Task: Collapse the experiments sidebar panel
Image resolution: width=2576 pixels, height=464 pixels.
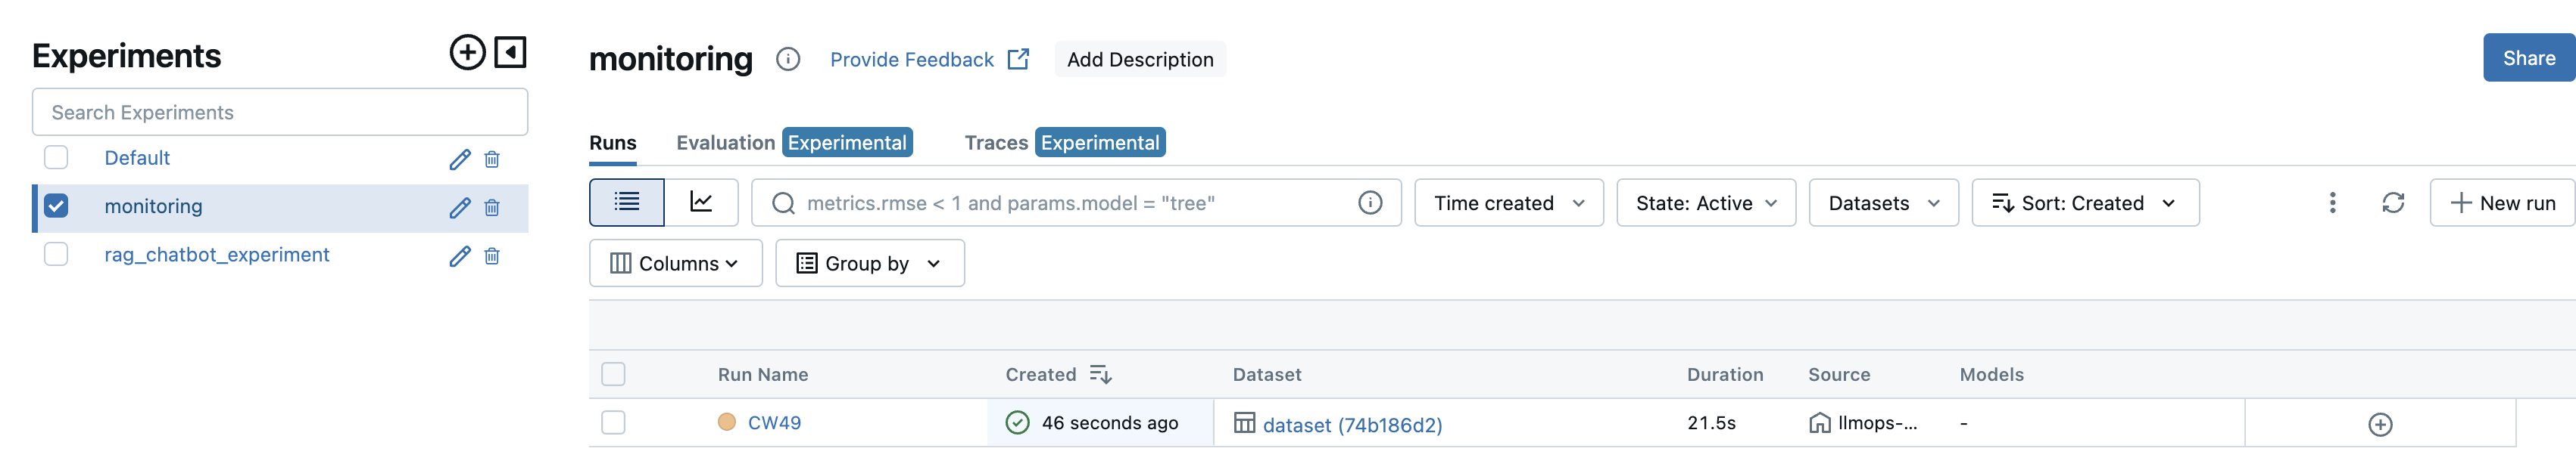Action: 510,53
